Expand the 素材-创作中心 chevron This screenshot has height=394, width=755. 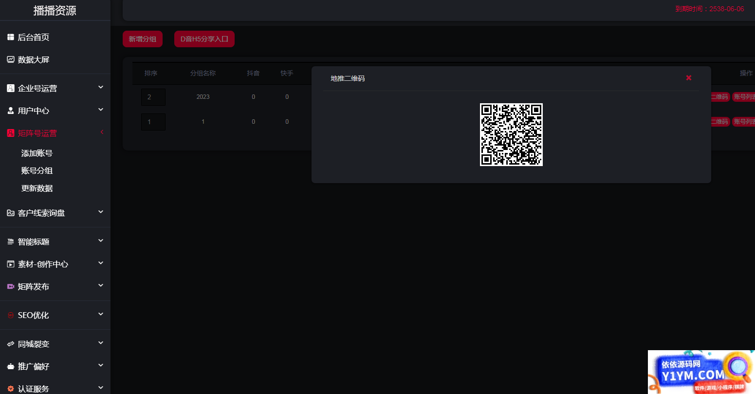(101, 263)
